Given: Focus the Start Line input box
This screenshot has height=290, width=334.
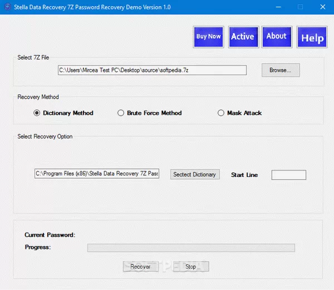Looking at the screenshot, I should tap(288, 175).
